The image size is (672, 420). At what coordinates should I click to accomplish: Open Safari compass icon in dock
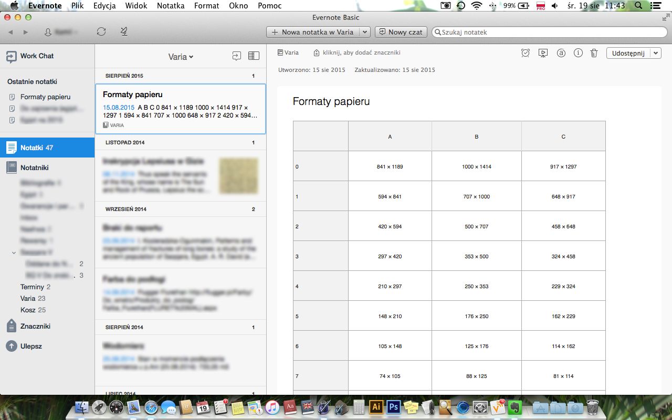pyautogui.click(x=151, y=407)
